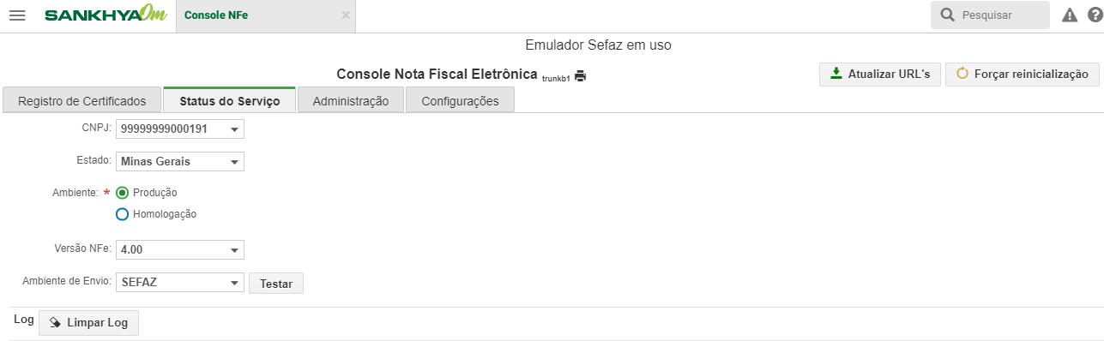Open the hamburger main menu

pyautogui.click(x=17, y=15)
